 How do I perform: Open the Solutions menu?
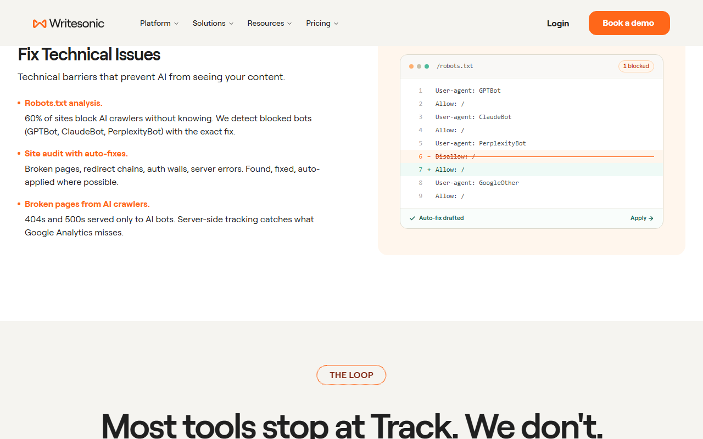coord(213,23)
